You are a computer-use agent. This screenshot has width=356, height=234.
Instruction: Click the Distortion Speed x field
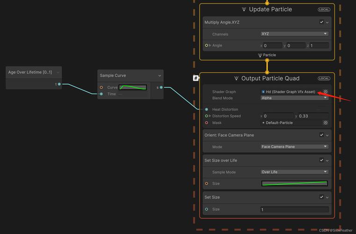278,116
